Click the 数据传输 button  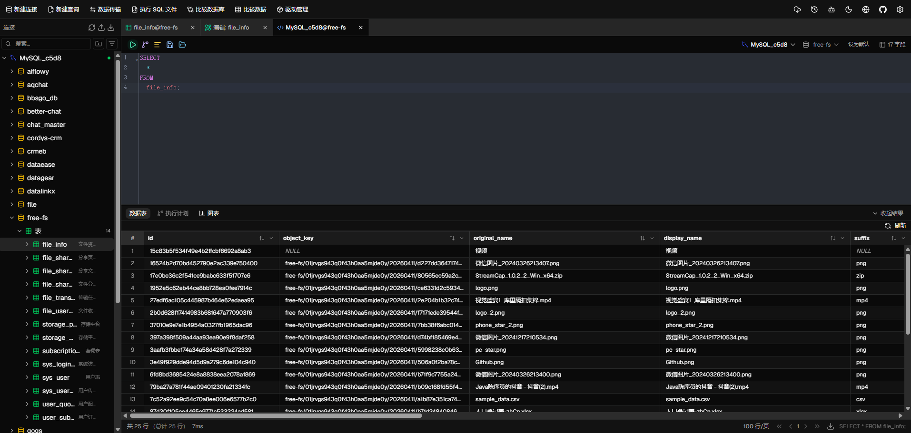[x=105, y=10]
